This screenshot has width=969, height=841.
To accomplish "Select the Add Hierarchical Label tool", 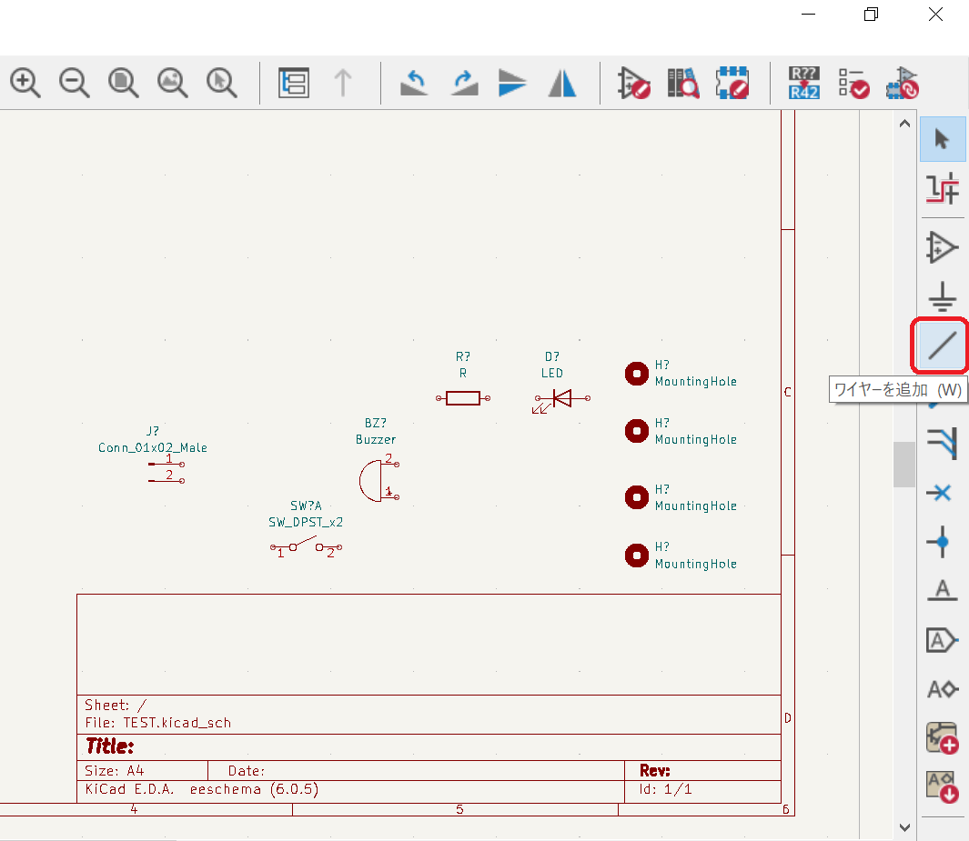I will 943,688.
